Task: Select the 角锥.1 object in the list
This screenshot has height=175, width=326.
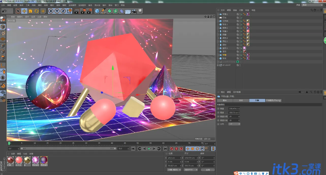Action: (225, 28)
